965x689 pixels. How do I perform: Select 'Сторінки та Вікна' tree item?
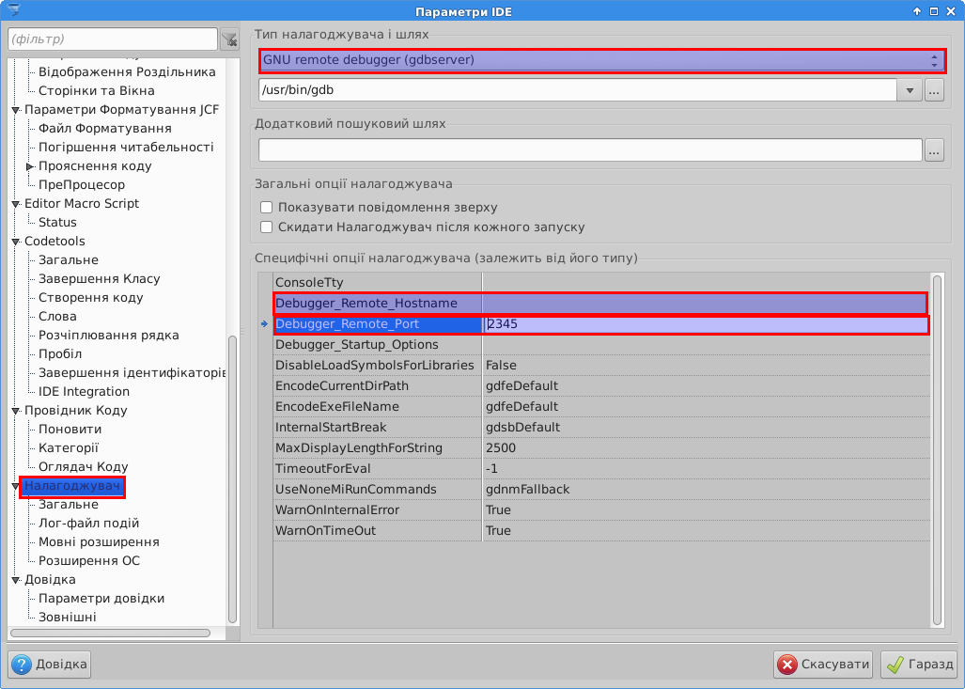[x=97, y=91]
